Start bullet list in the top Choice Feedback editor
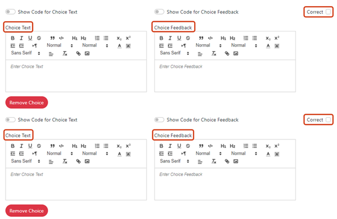The width and height of the screenshot is (337, 219). [x=255, y=38]
